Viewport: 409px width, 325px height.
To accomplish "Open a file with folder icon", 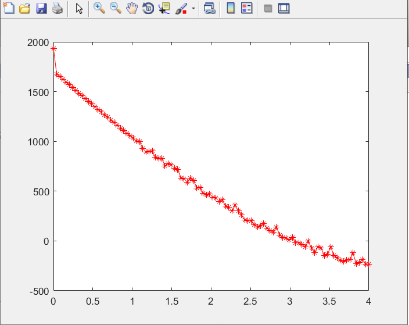I will (25, 8).
